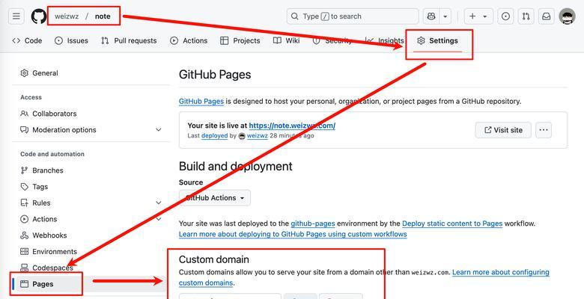
Task: Open the https://note.weizwz.com/ site link
Action: click(x=292, y=126)
